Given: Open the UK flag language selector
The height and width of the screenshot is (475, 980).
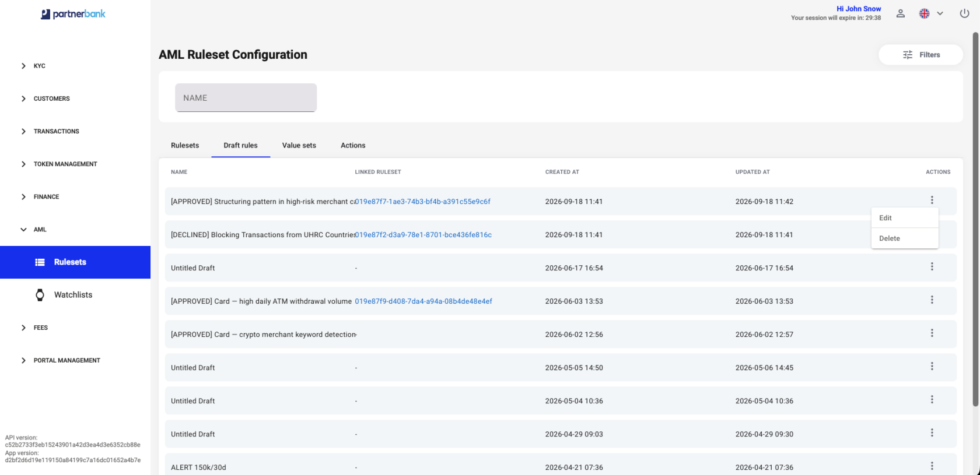Looking at the screenshot, I should (931, 13).
